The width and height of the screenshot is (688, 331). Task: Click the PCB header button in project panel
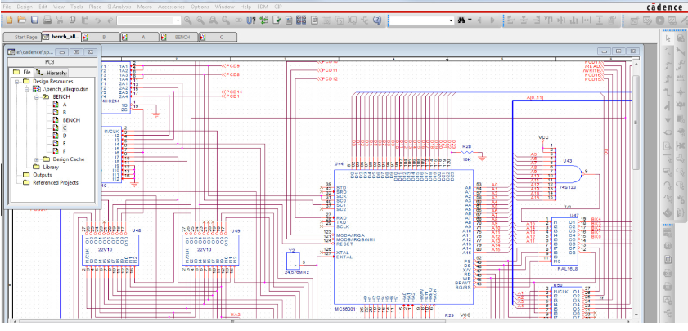tap(50, 62)
